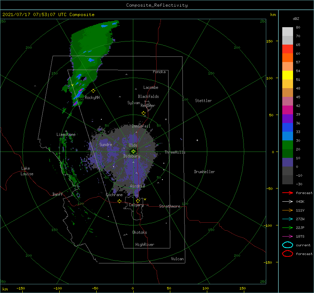Viewport: 314px width, 293px height.
Task: Click the bright green swatch in dBZ scale
Action: pos(287,145)
